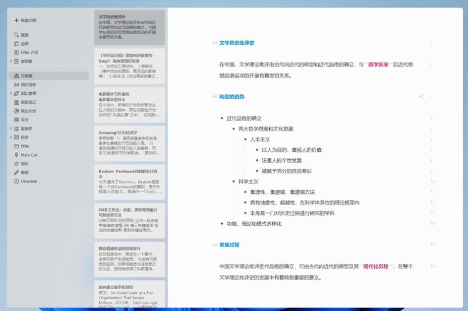Click the highlighted 现代化历程 link text

click(x=375, y=266)
